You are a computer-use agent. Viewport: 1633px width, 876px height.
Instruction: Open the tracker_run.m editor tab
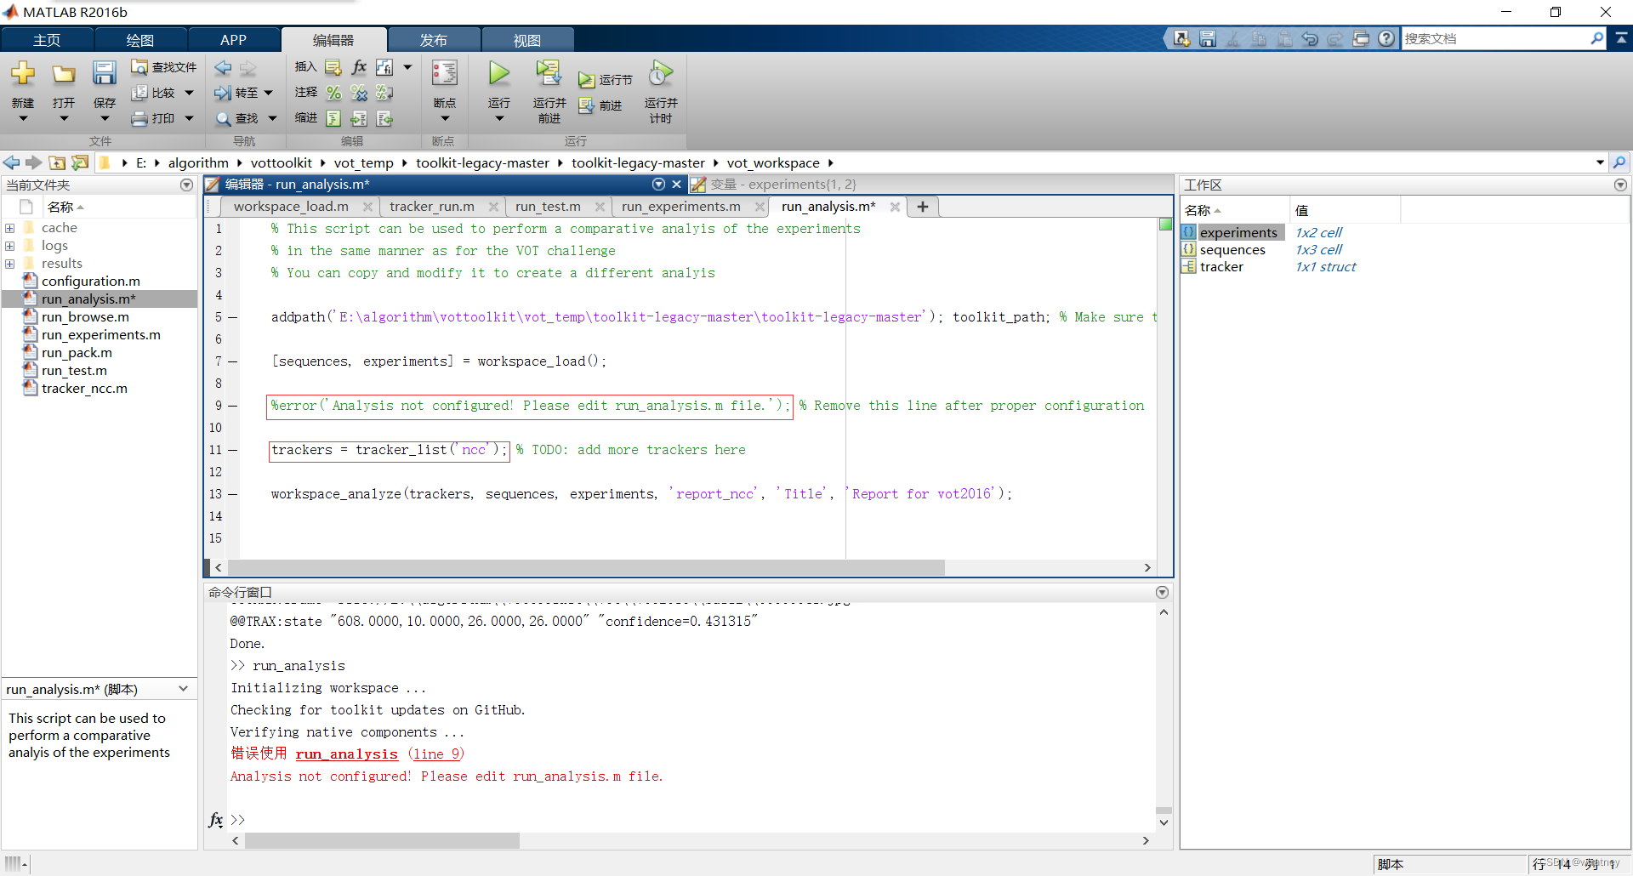click(x=432, y=207)
